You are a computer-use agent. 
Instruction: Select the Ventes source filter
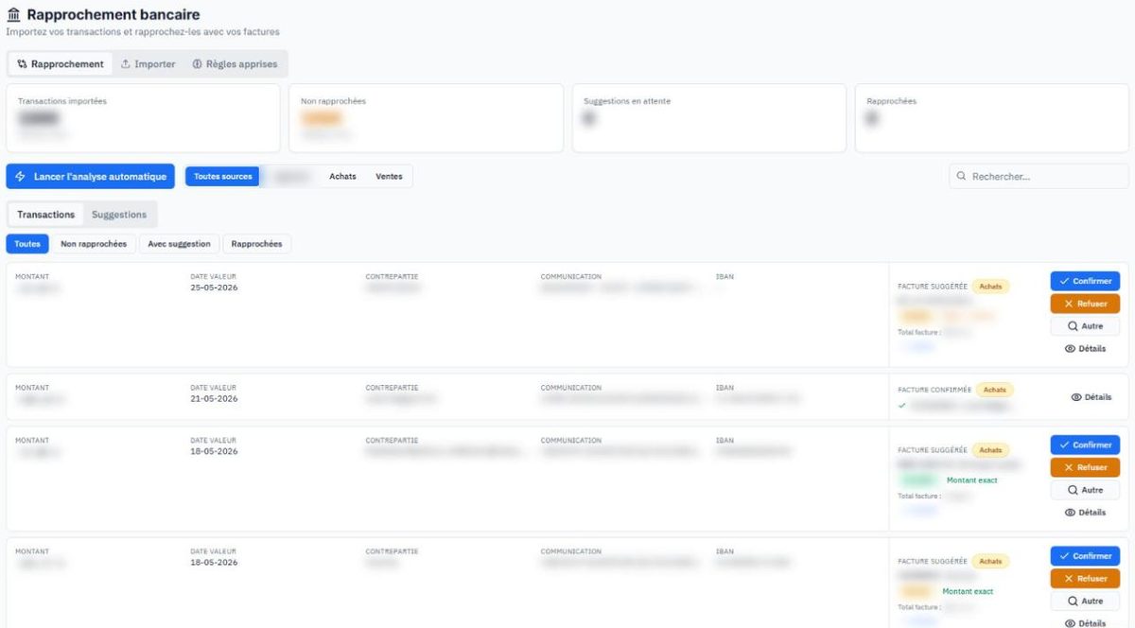(389, 177)
